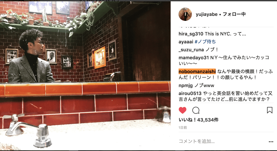
Task: View likes list いいね！43,534件
Action: tap(198, 120)
